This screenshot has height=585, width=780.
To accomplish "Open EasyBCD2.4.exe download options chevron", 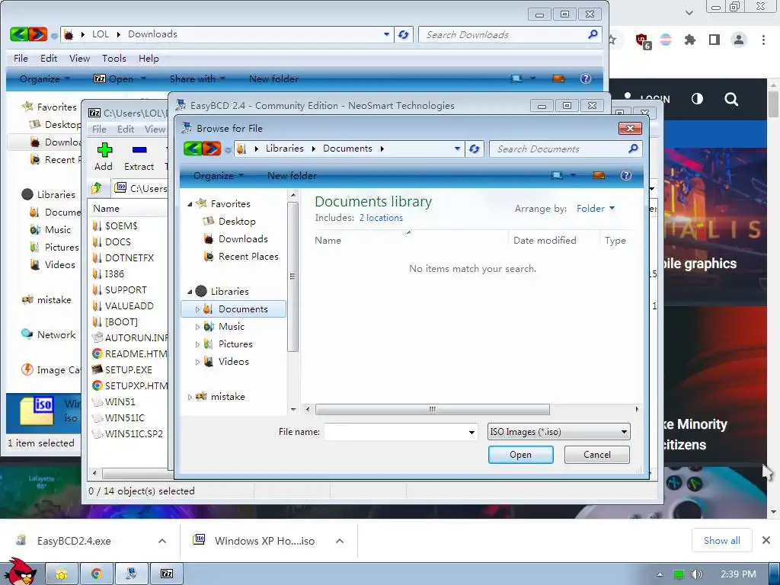I will (162, 541).
